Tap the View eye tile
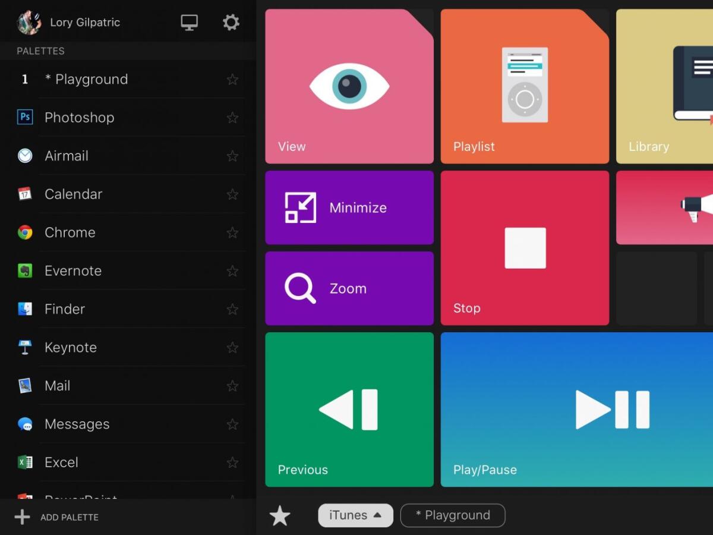 [349, 87]
